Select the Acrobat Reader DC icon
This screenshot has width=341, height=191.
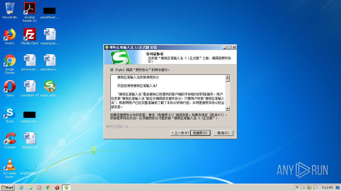tap(30, 12)
